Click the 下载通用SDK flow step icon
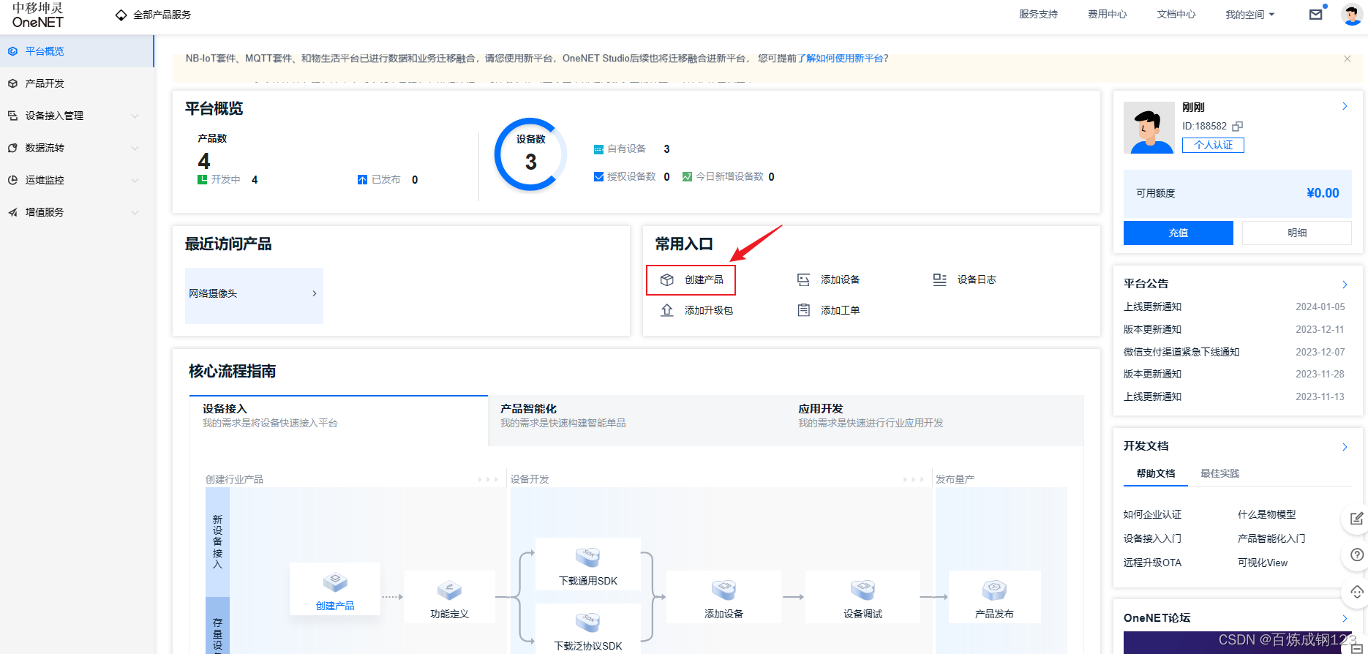 587,557
